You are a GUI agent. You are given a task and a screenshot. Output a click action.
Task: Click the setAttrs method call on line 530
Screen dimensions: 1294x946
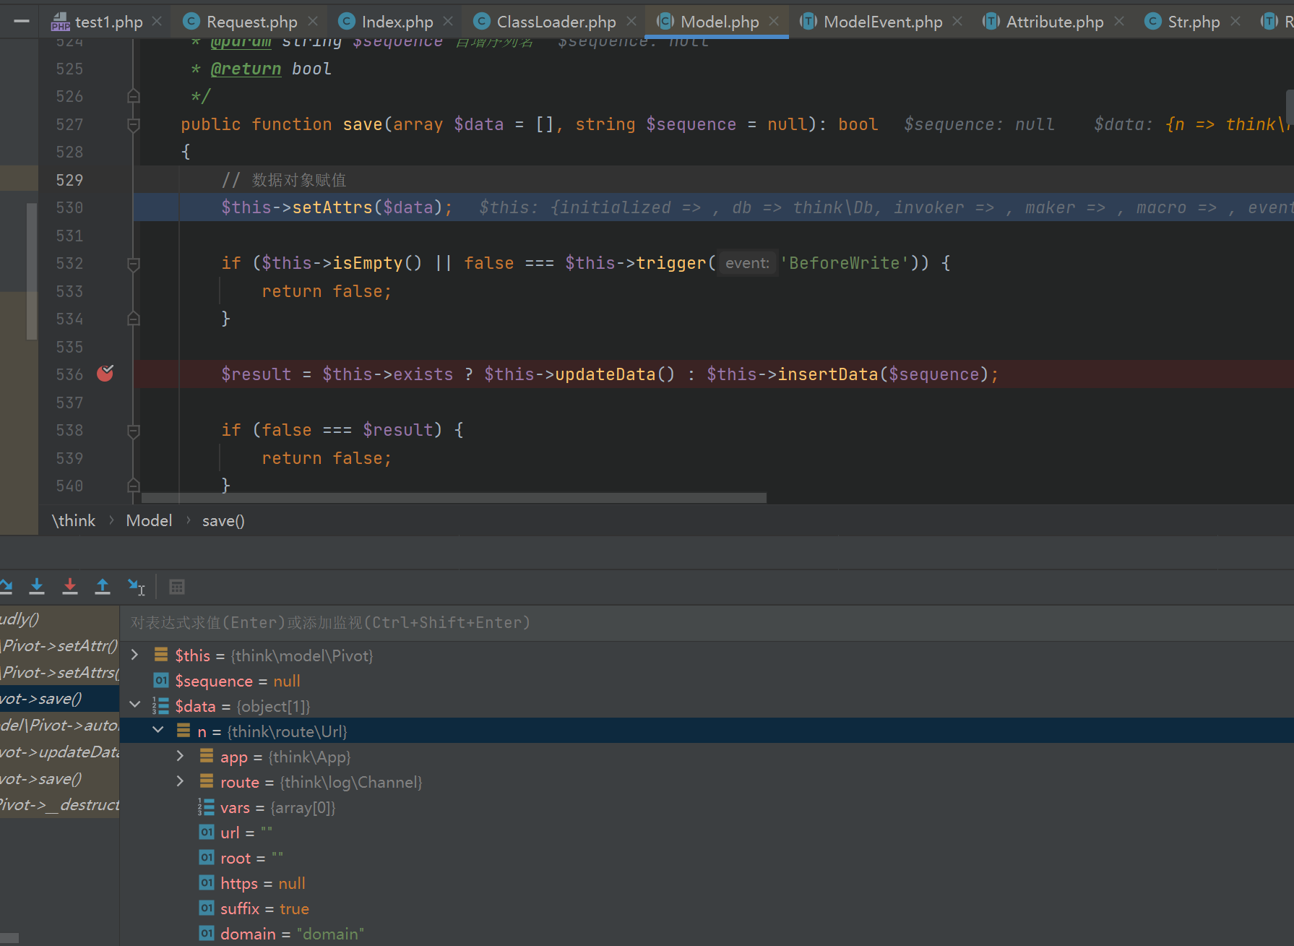(332, 207)
